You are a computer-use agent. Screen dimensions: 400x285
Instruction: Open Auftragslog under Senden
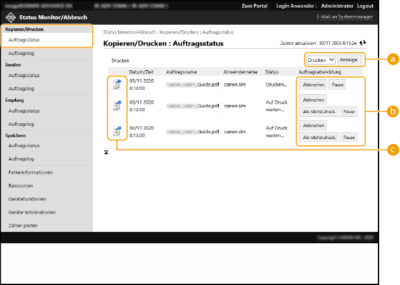[20, 88]
